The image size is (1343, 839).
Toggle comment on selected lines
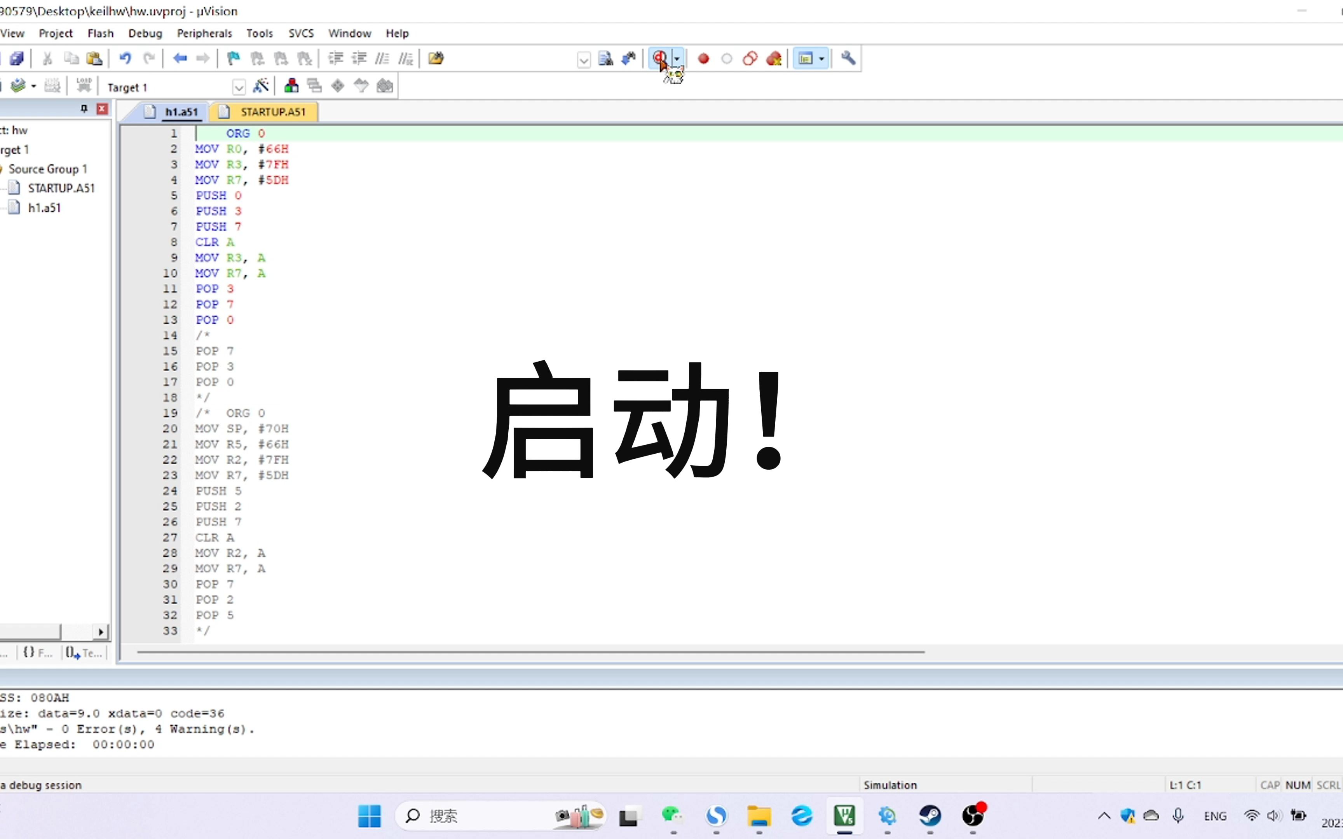tap(382, 58)
